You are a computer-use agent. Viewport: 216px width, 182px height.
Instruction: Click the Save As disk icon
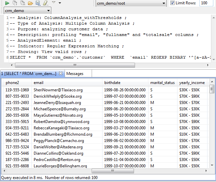[x=38, y=3]
